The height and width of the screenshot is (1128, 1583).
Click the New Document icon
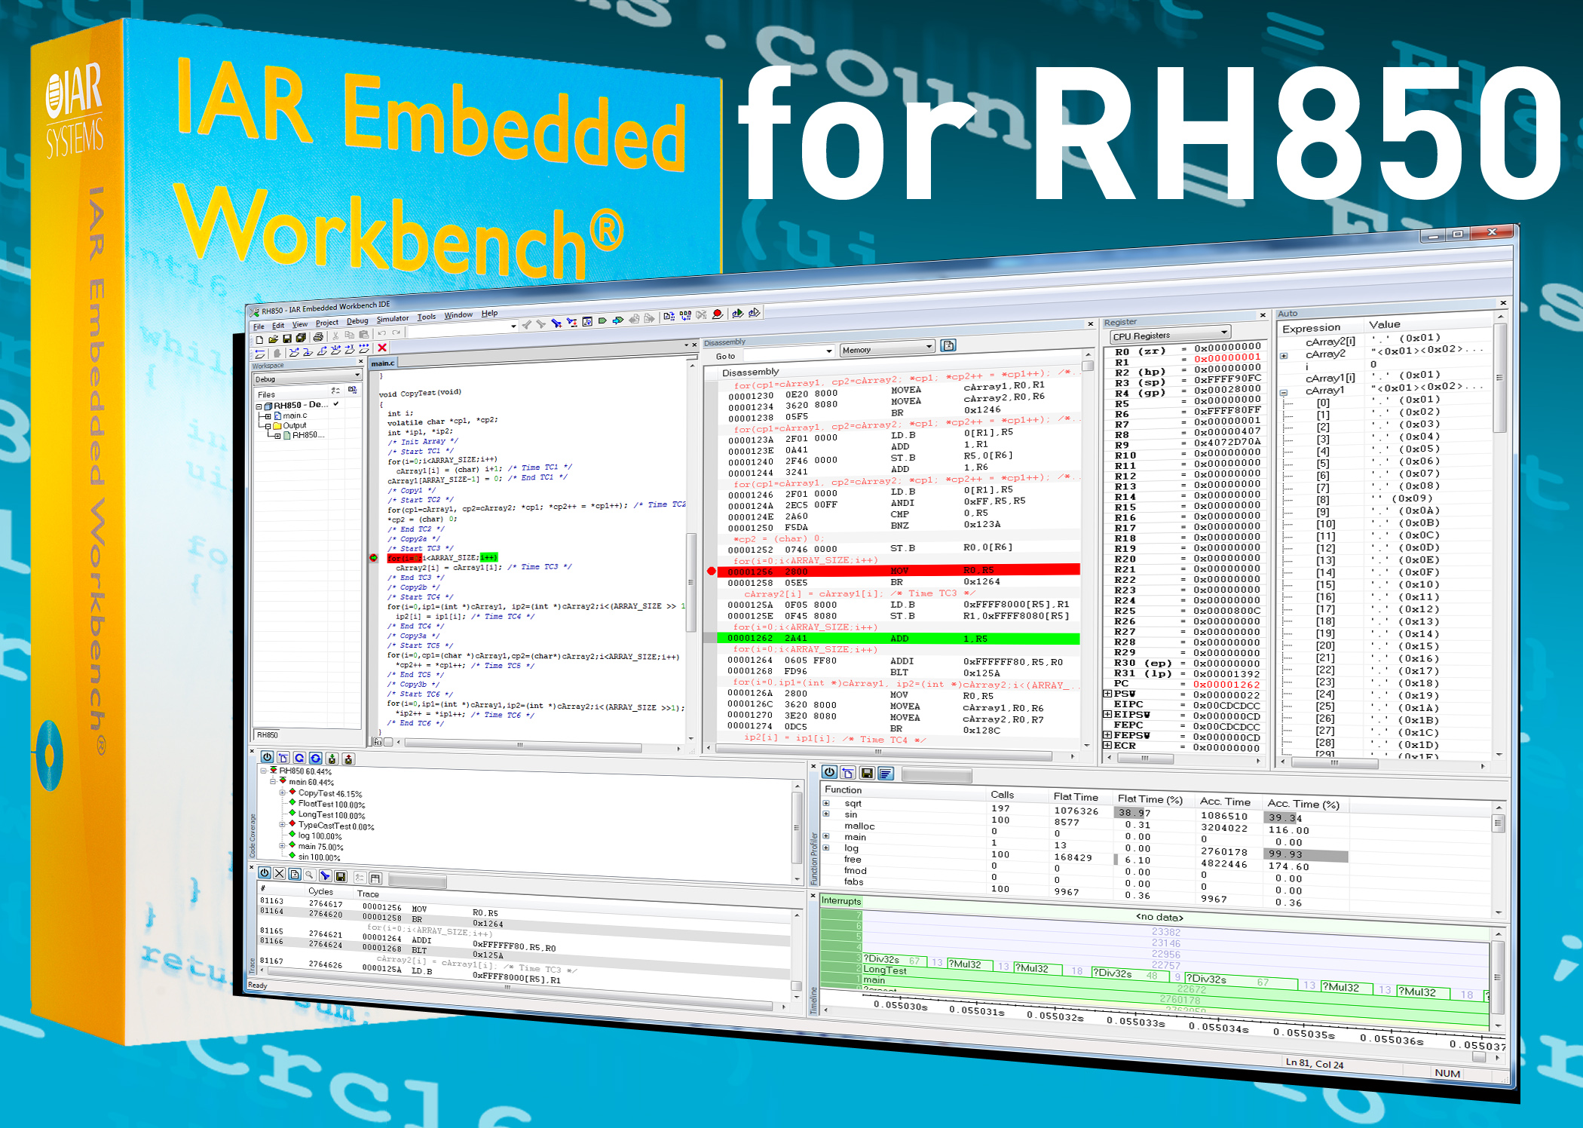pos(260,339)
